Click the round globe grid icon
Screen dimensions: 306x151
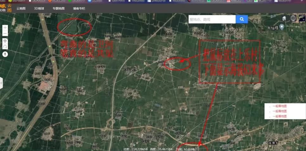pos(293,18)
